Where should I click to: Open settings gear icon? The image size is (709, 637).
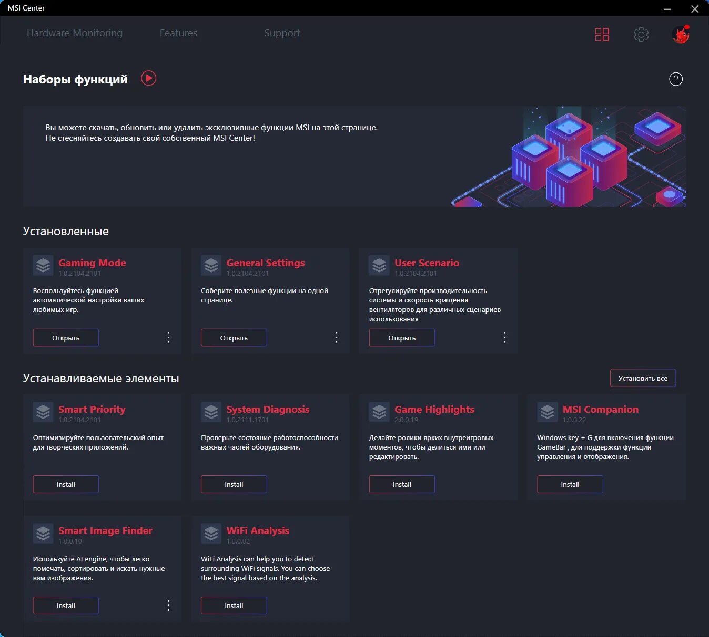click(x=641, y=35)
